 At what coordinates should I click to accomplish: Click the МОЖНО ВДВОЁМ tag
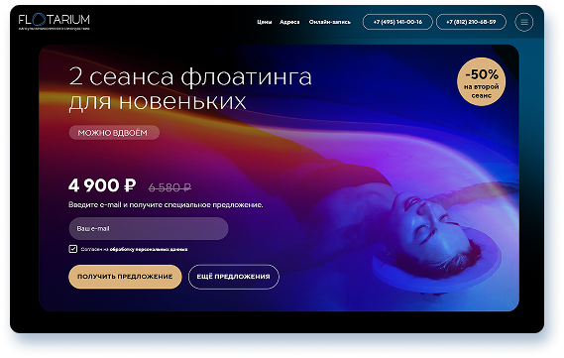click(114, 133)
